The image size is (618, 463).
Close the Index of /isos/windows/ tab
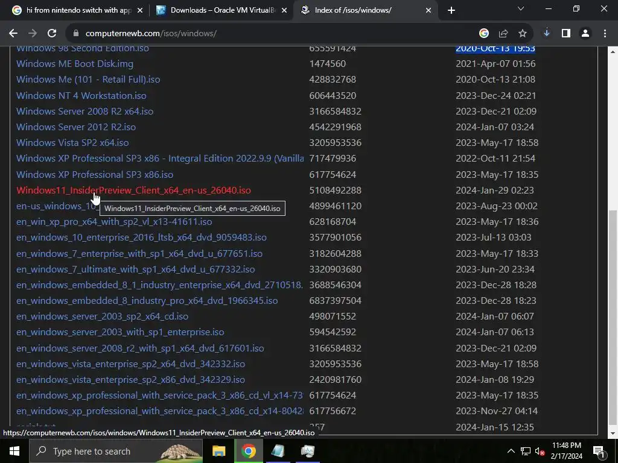pyautogui.click(x=428, y=10)
